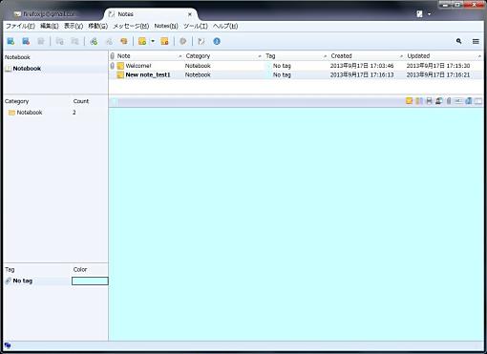Screen dimensions: 487x354
Task: Click the blue document icon in note toolbar
Action: [469, 101]
